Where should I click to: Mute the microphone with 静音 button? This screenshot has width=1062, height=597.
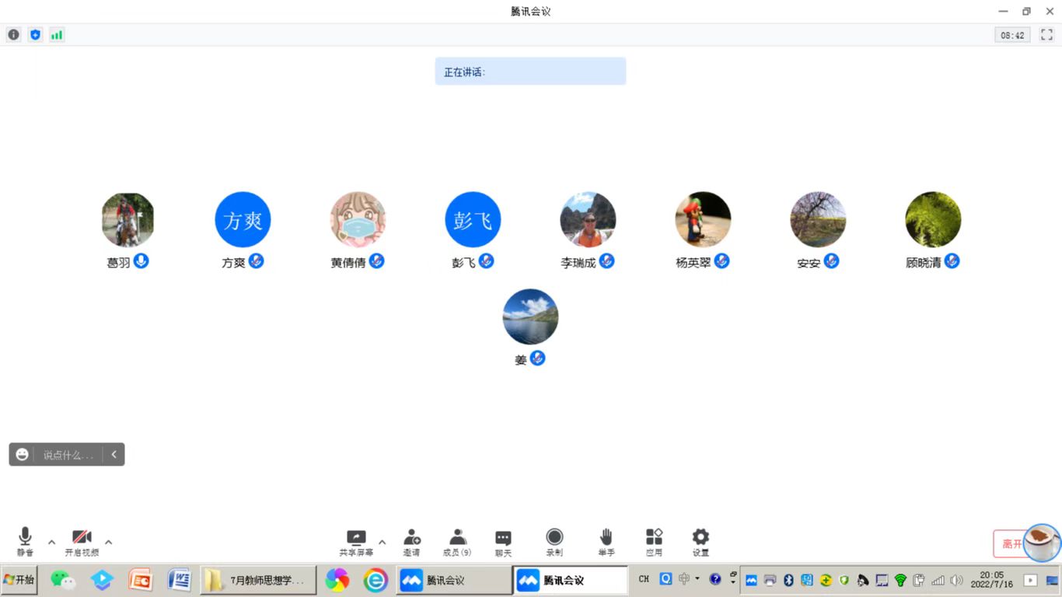click(25, 542)
